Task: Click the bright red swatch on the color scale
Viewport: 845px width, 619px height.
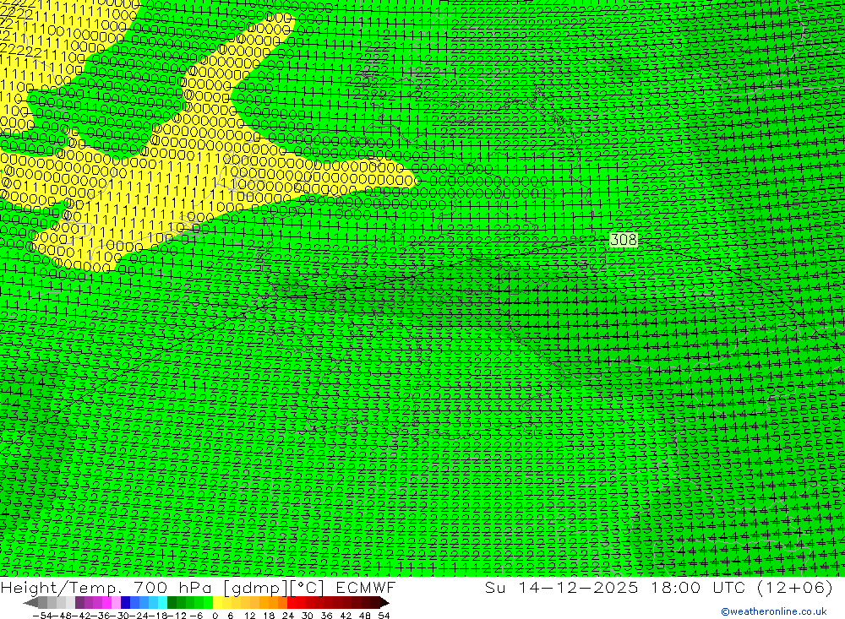Action: click(x=292, y=603)
